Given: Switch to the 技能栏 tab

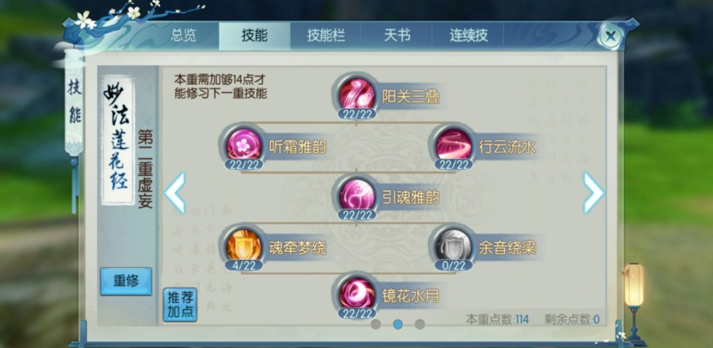Looking at the screenshot, I should coord(326,36).
